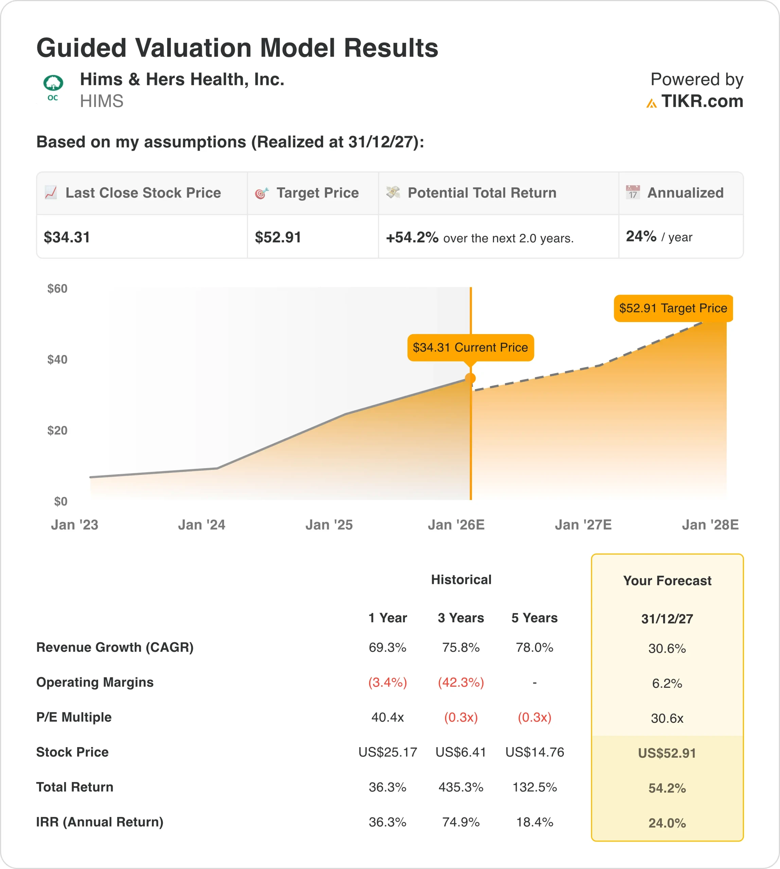Viewport: 780px width, 869px height.
Task: Click the US$52.91 forecast stock price
Action: [667, 753]
